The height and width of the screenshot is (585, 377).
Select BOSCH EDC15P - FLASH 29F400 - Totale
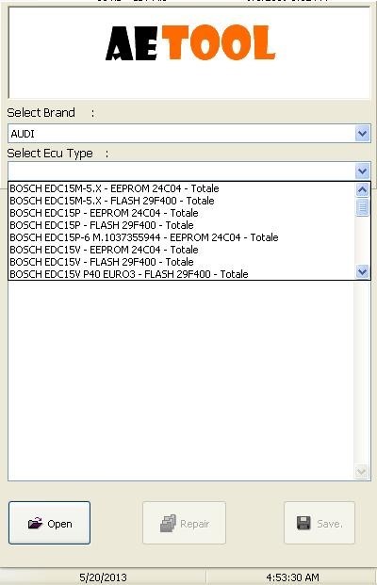(182, 225)
